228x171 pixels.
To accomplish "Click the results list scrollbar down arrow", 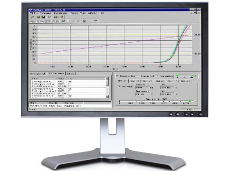I will (x=107, y=96).
